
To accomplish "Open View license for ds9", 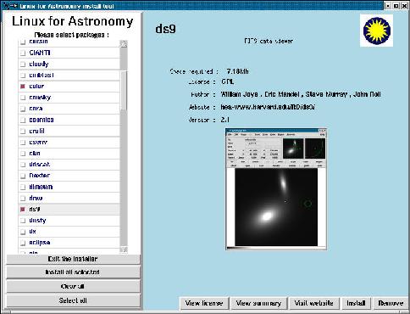I will (x=204, y=304).
